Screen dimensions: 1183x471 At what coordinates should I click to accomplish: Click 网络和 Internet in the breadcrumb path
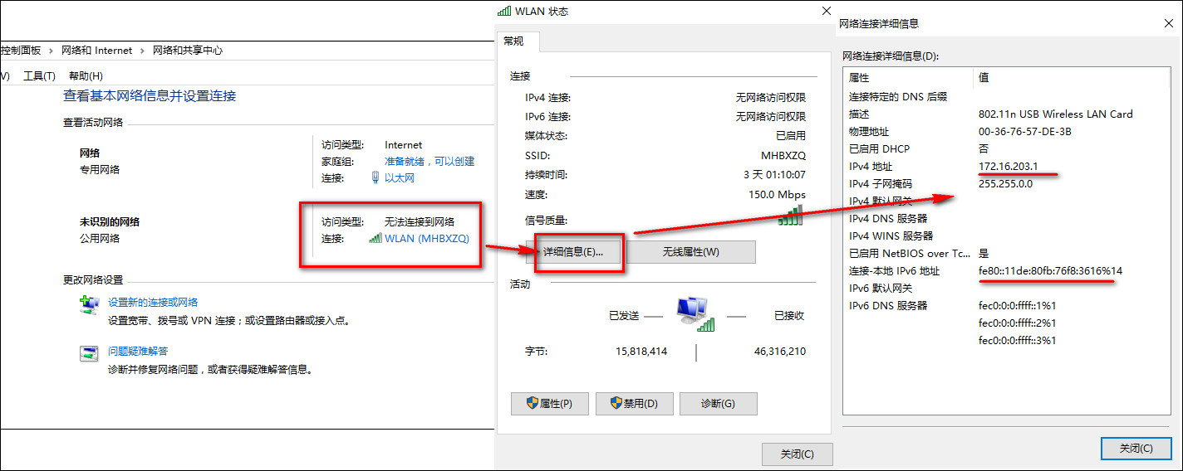[x=96, y=51]
